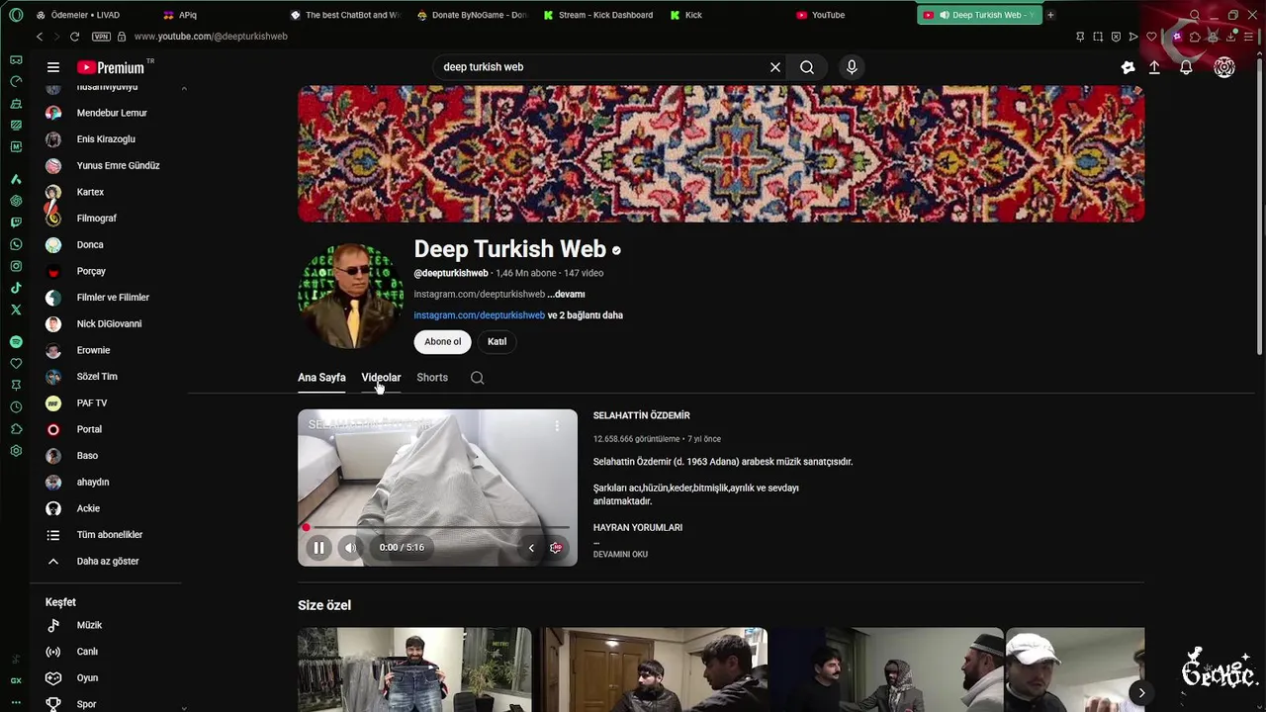Subscribe using the Abone ol button
The width and height of the screenshot is (1266, 712).
pyautogui.click(x=442, y=342)
